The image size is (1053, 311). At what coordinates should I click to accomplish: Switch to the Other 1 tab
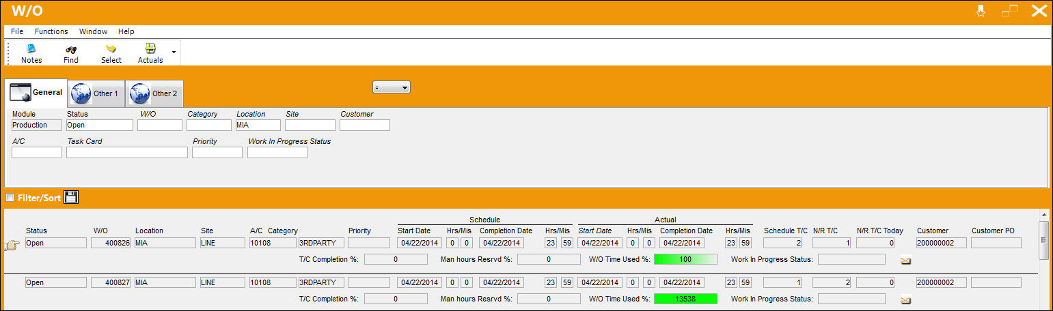pos(95,93)
